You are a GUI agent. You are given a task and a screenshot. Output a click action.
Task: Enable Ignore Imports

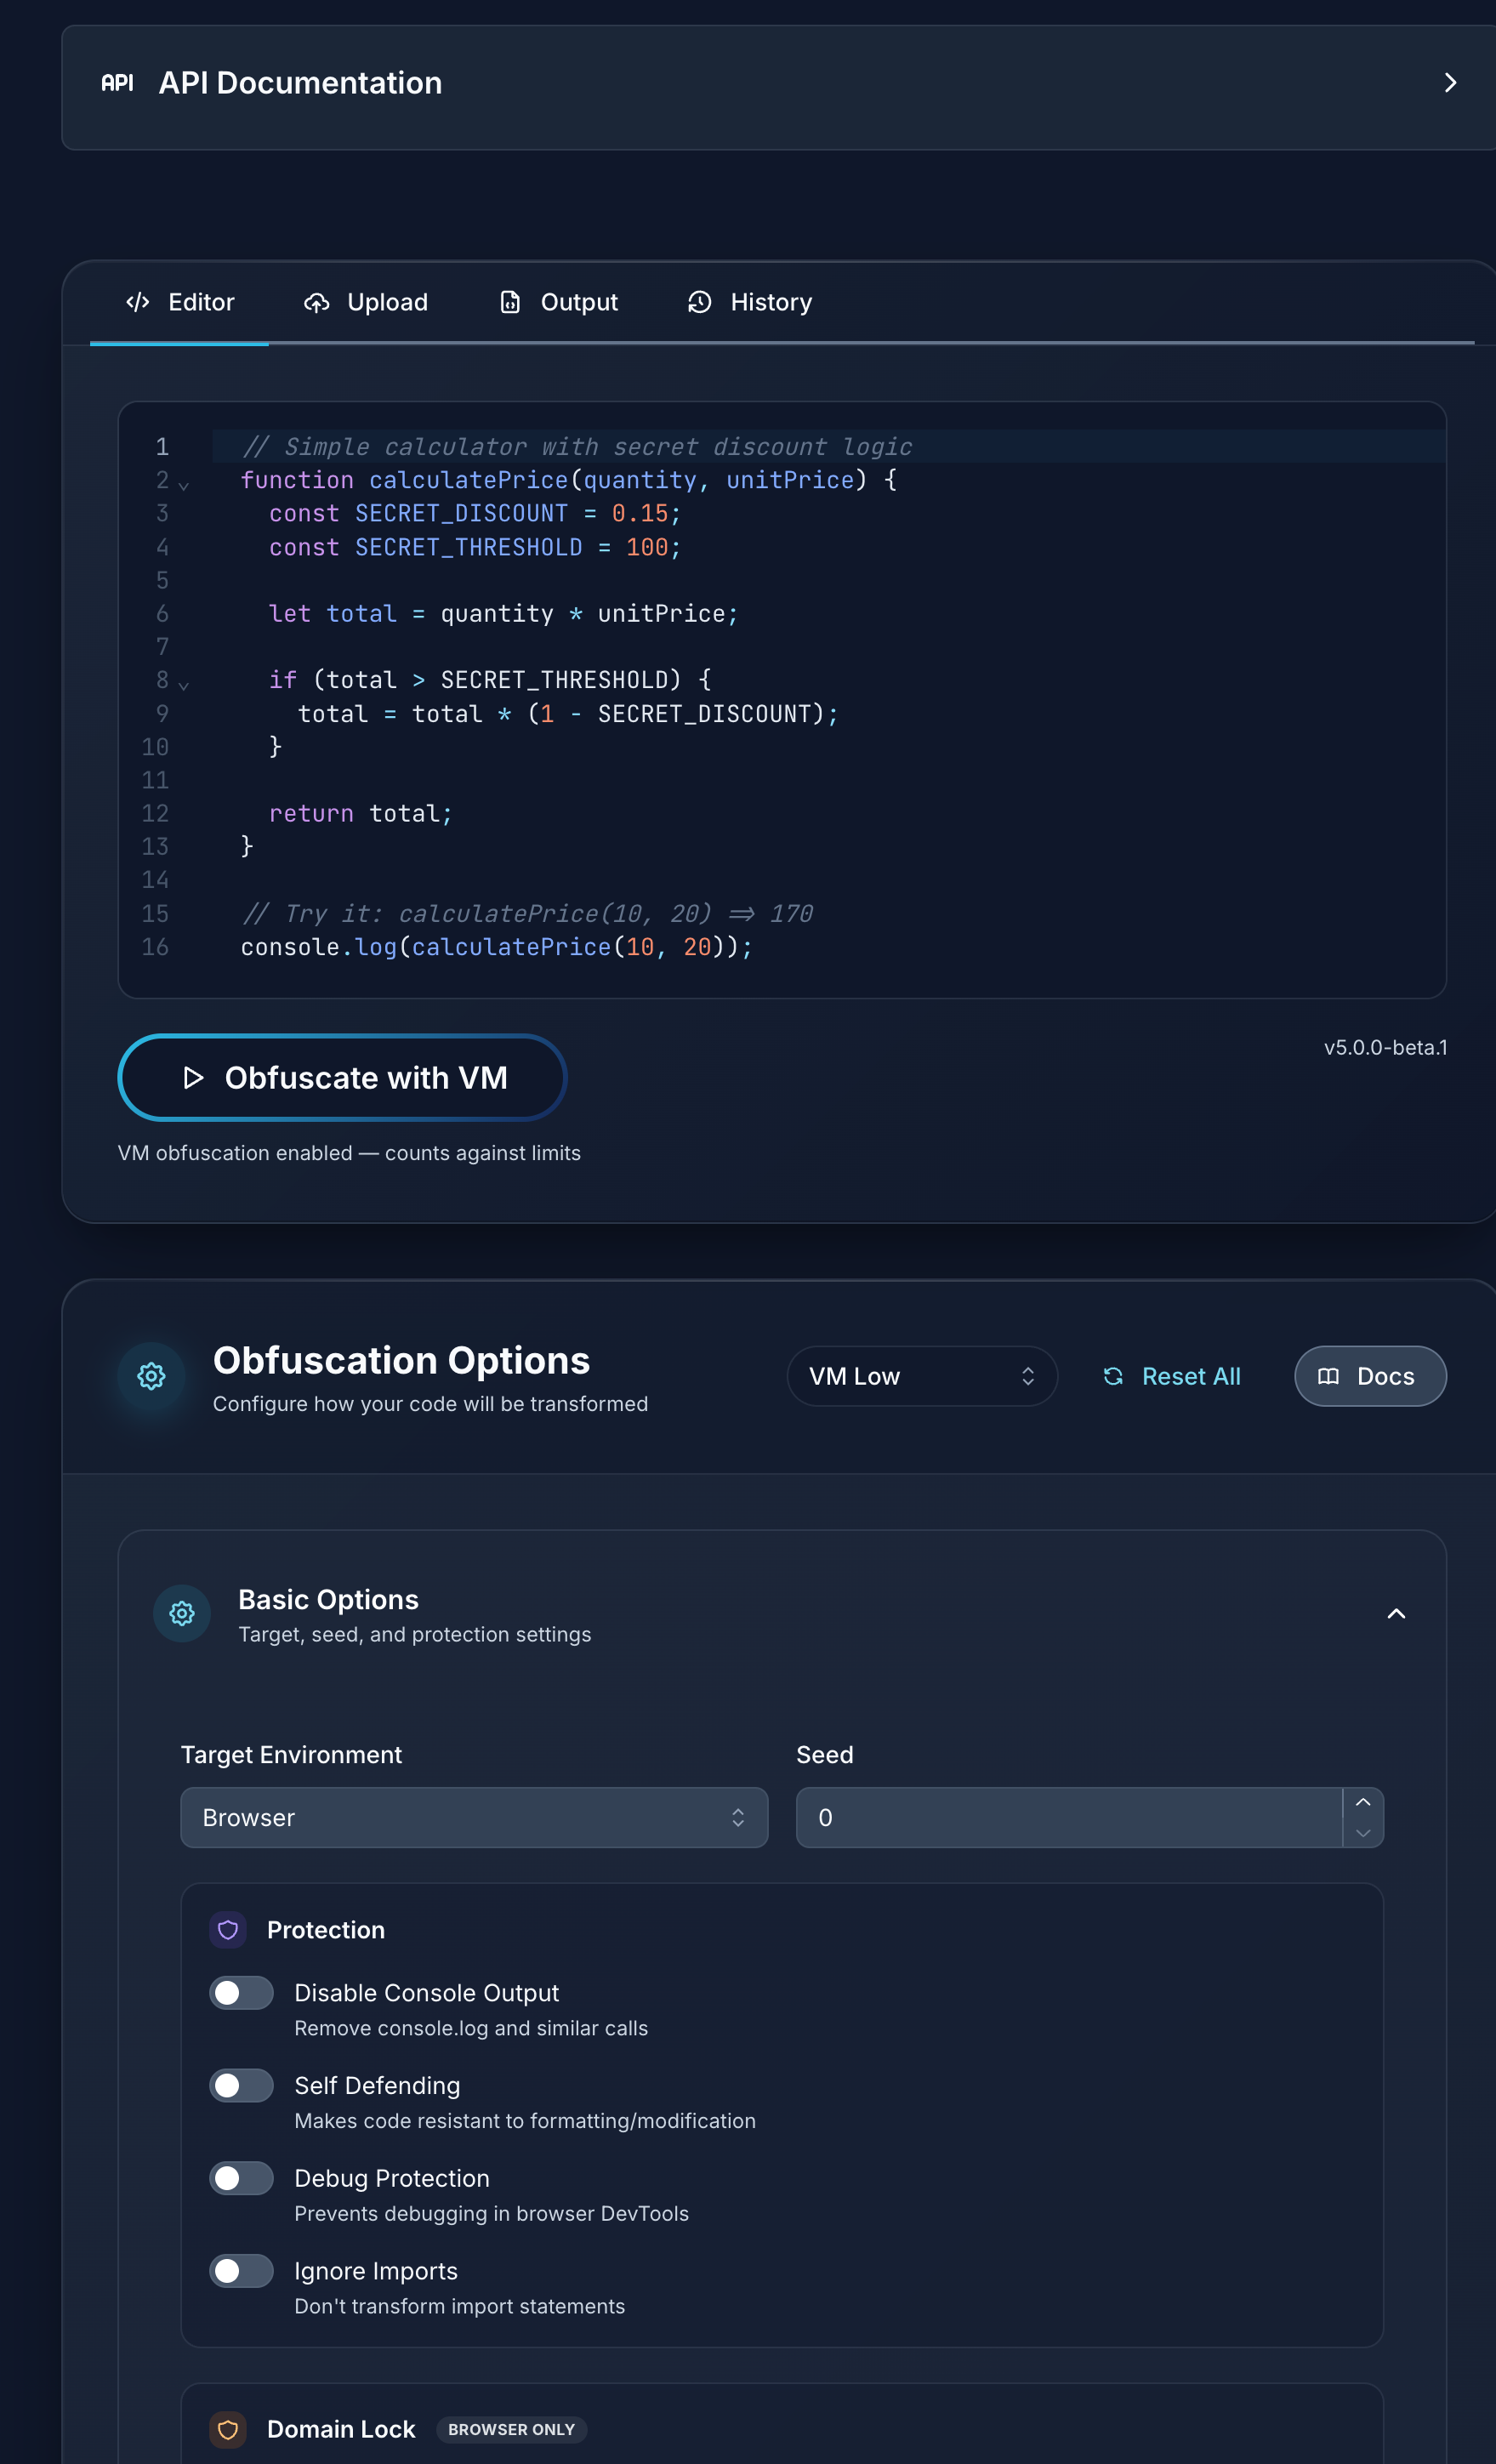pos(241,2270)
